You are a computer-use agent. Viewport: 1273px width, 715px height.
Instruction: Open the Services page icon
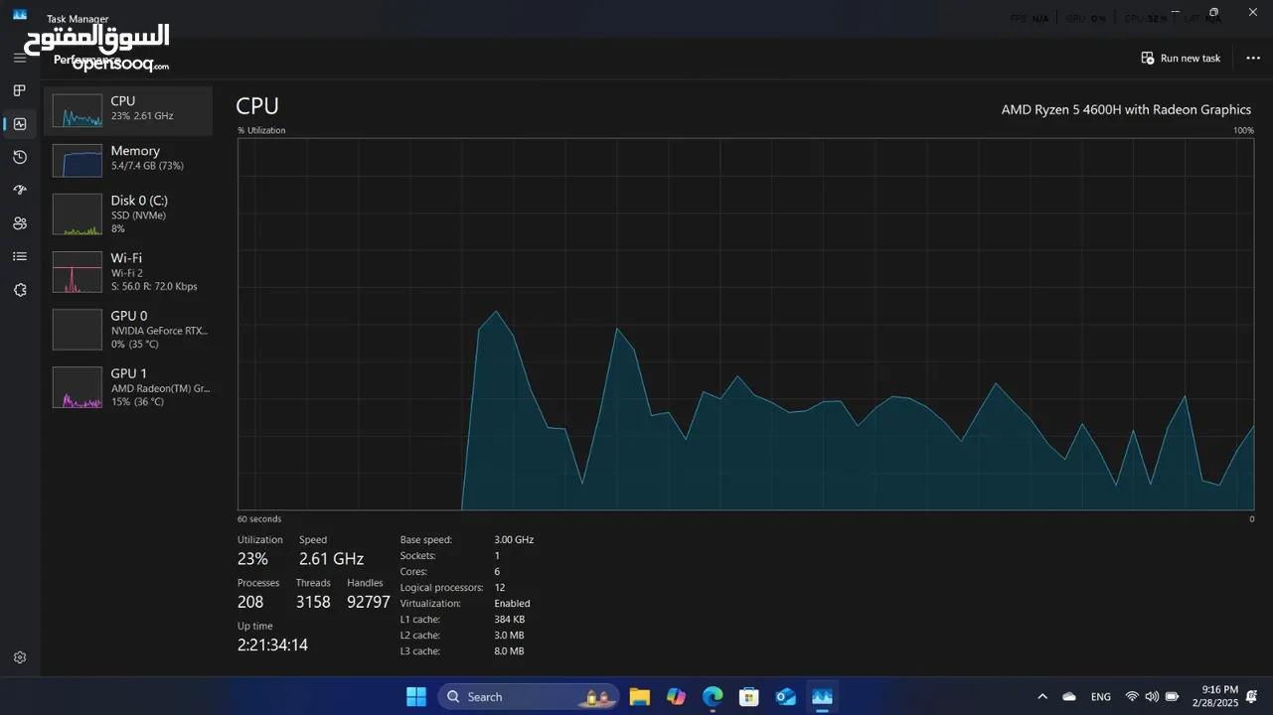pos(19,290)
